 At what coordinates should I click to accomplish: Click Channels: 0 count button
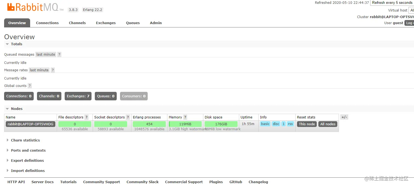pyautogui.click(x=49, y=96)
